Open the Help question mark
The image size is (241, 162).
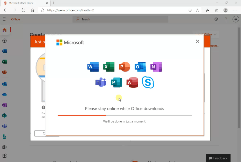coord(226,19)
